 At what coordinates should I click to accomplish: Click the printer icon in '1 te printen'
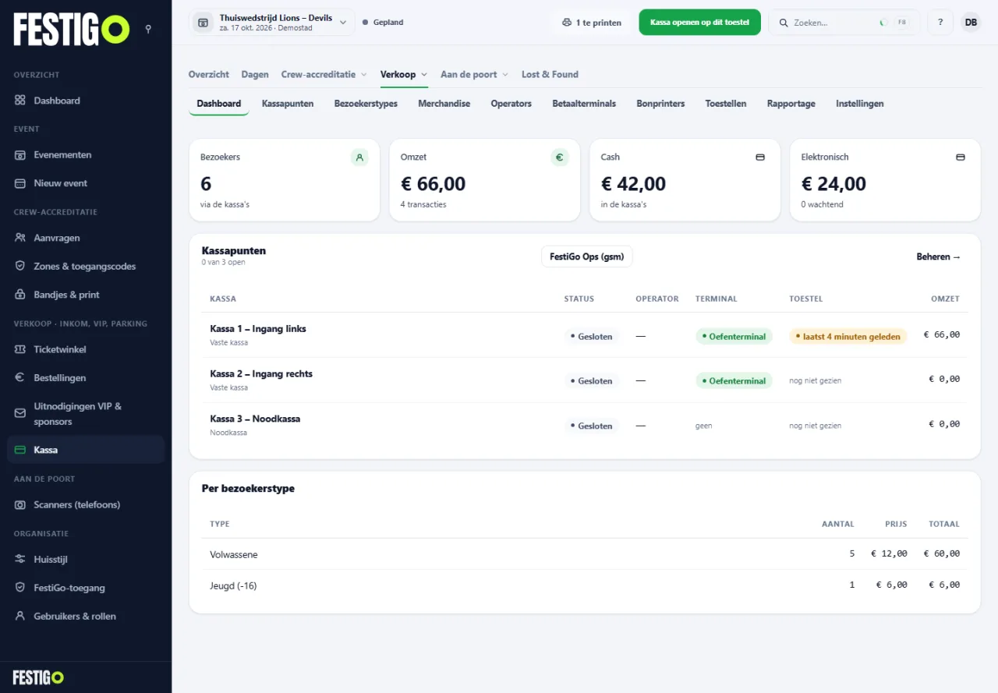[x=567, y=23]
